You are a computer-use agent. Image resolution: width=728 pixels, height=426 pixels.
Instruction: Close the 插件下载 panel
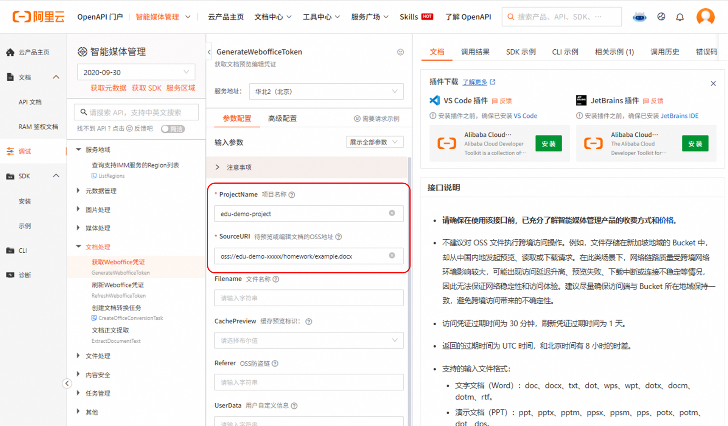pos(713,83)
